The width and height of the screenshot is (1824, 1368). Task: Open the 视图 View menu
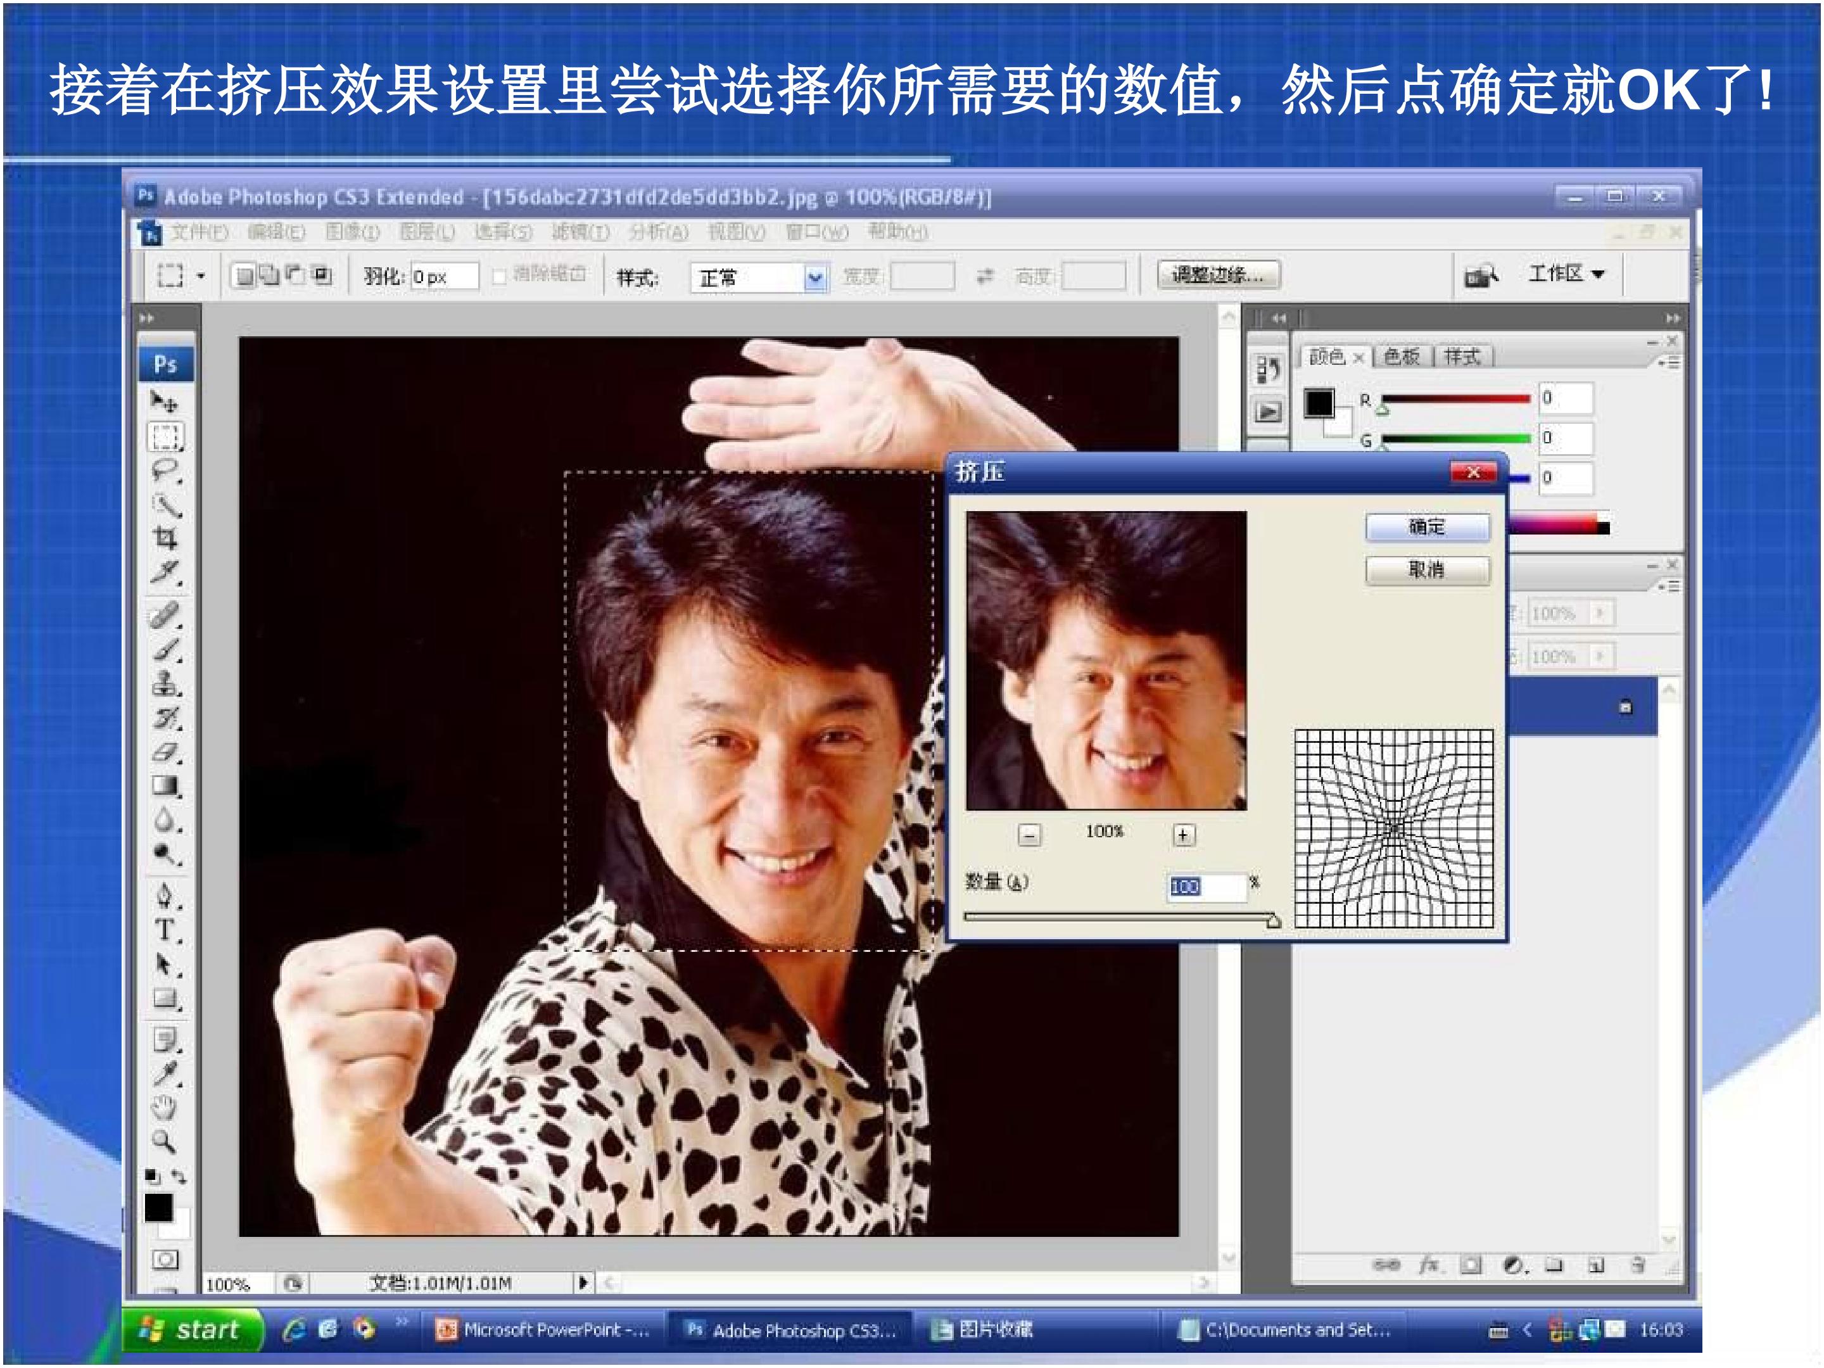point(737,232)
